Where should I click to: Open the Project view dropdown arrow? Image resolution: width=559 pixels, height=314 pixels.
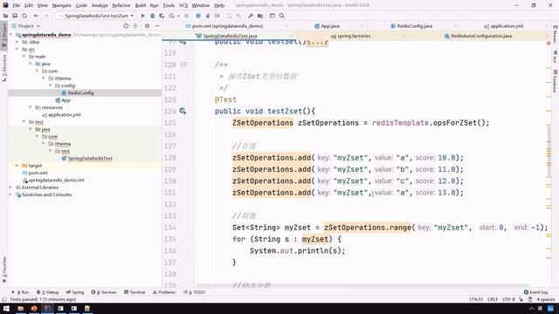(38, 26)
